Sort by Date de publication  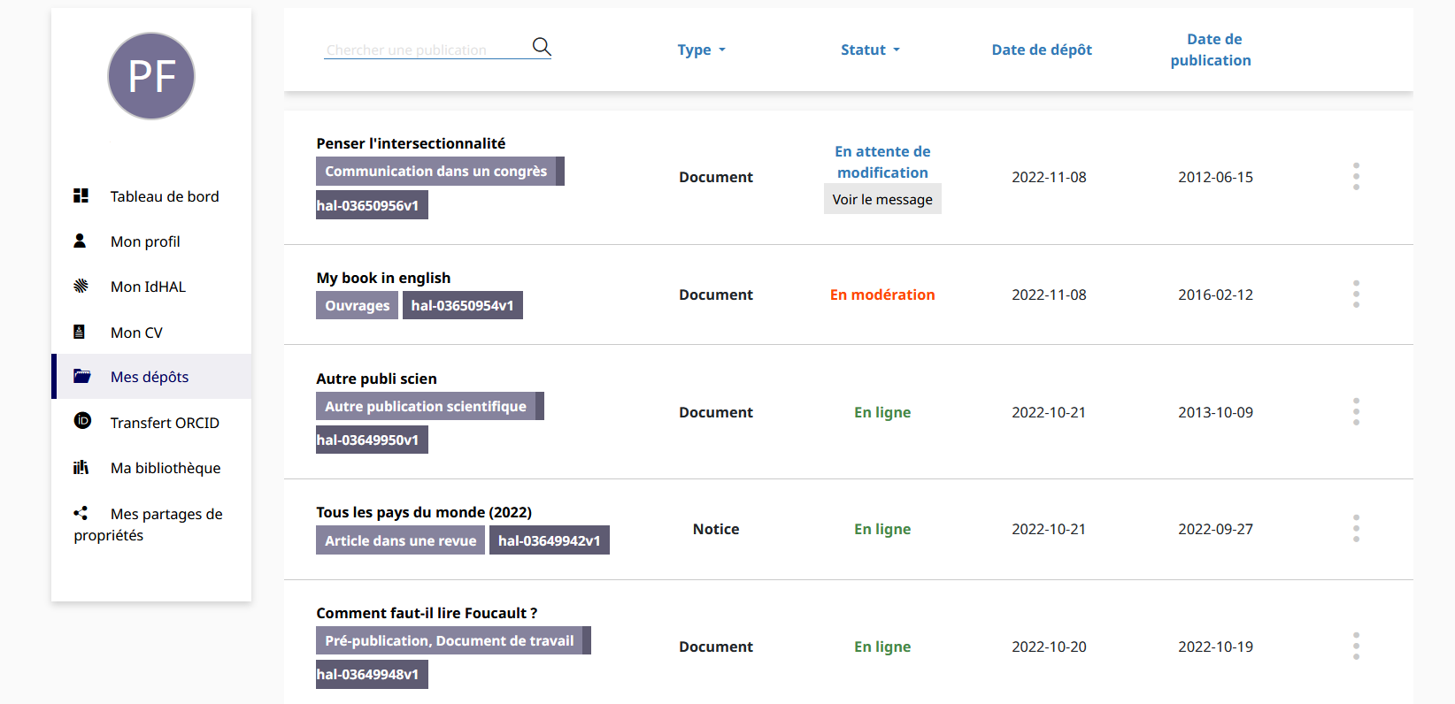coord(1211,50)
